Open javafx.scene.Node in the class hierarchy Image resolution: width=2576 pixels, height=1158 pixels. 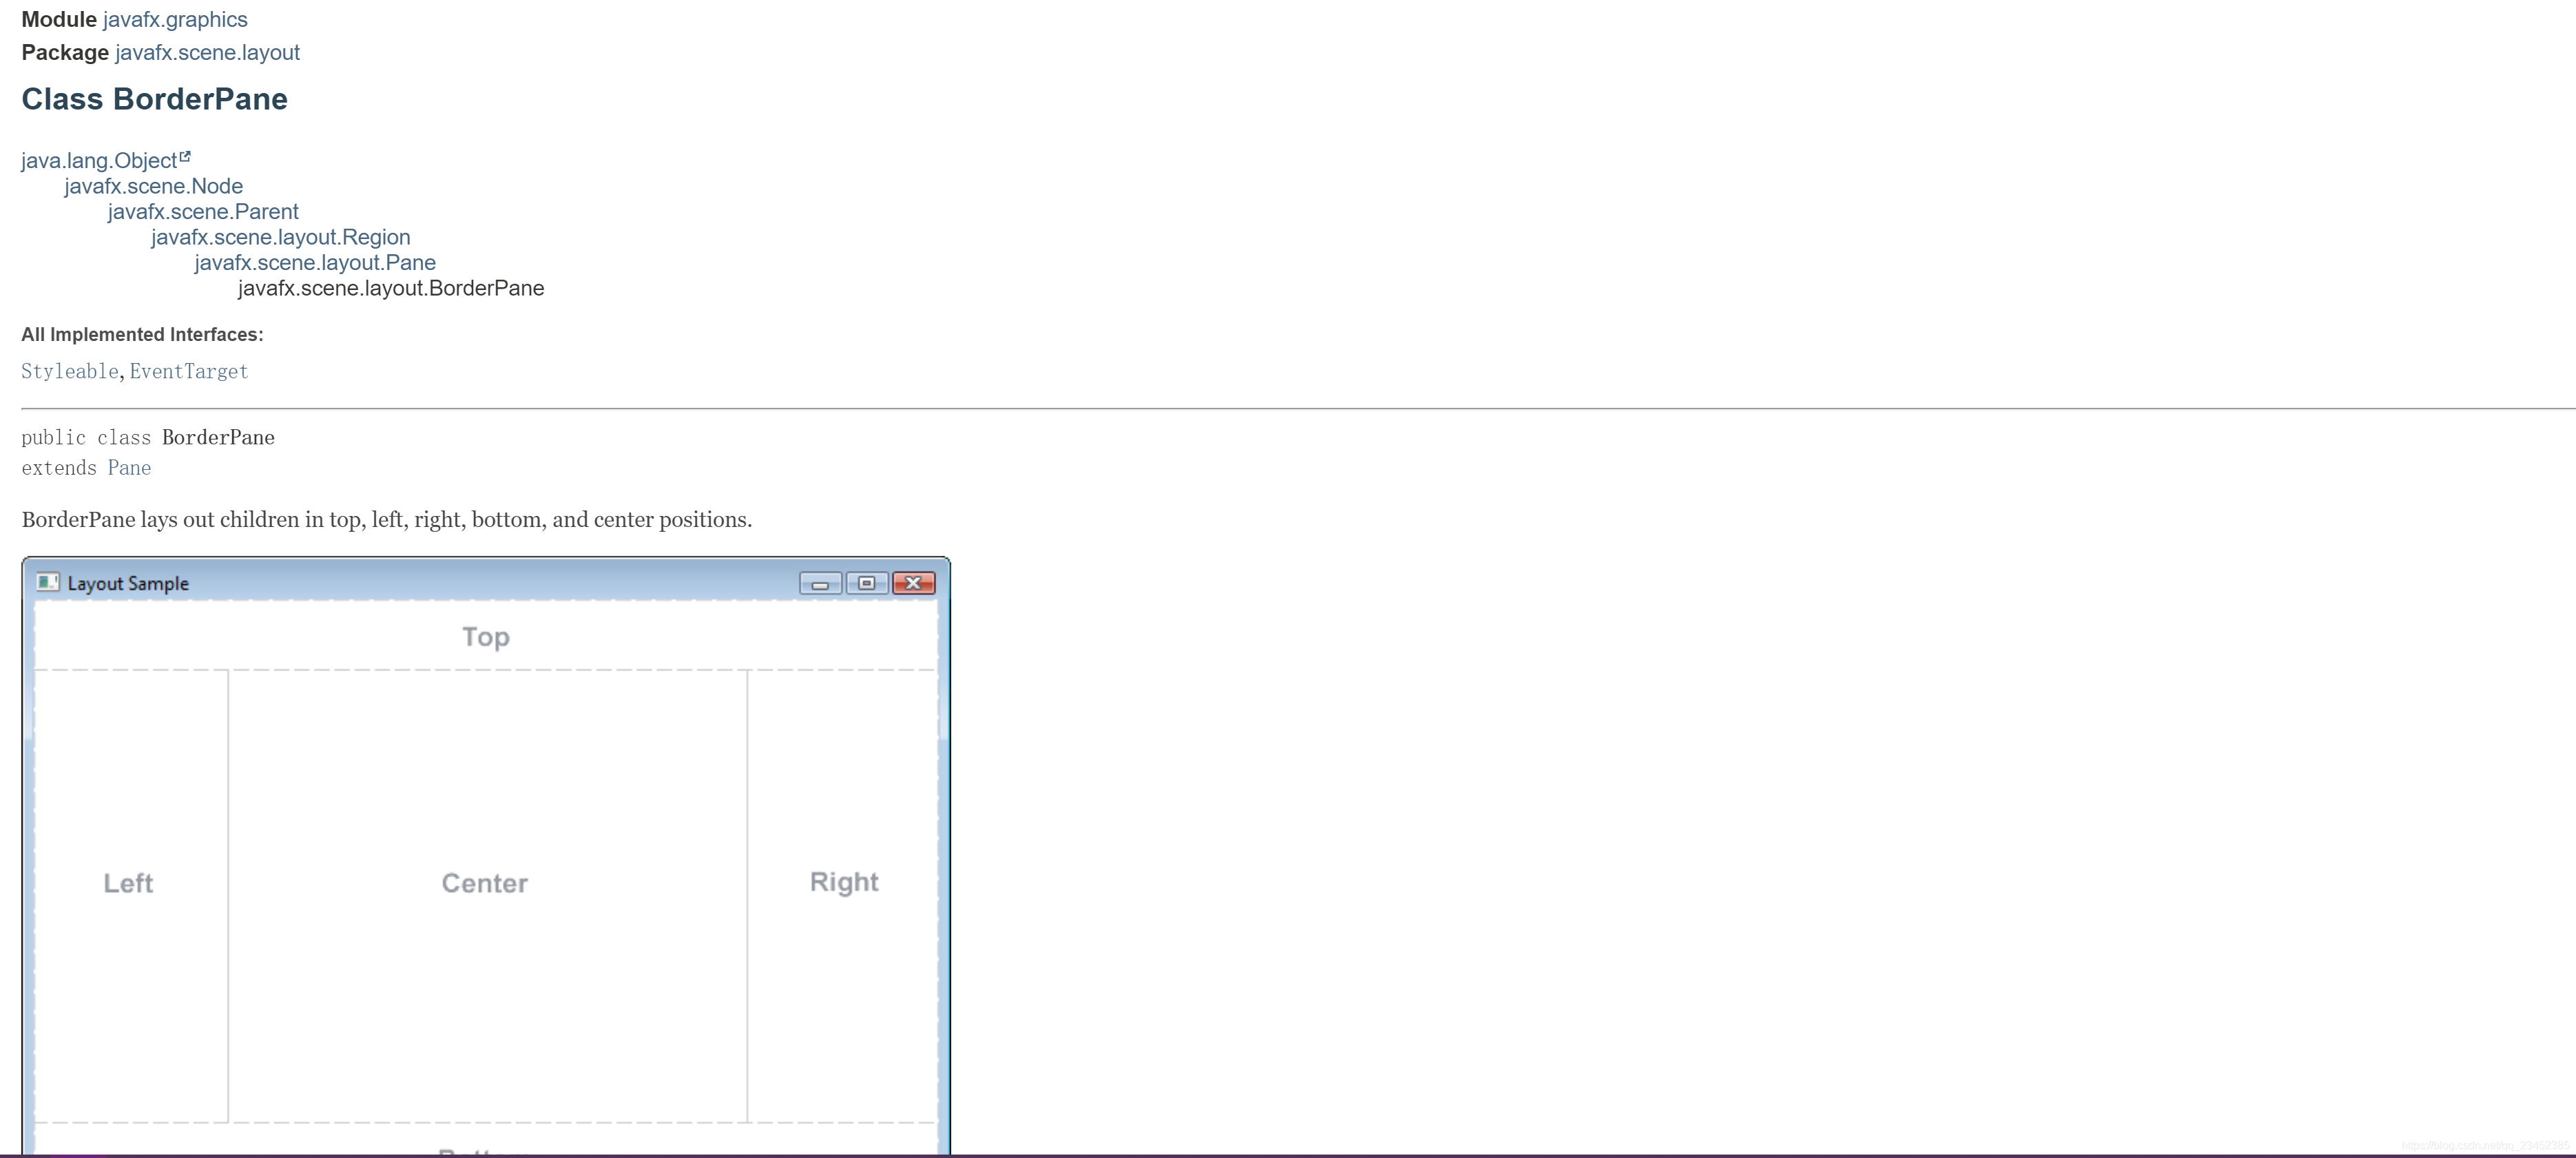[154, 187]
